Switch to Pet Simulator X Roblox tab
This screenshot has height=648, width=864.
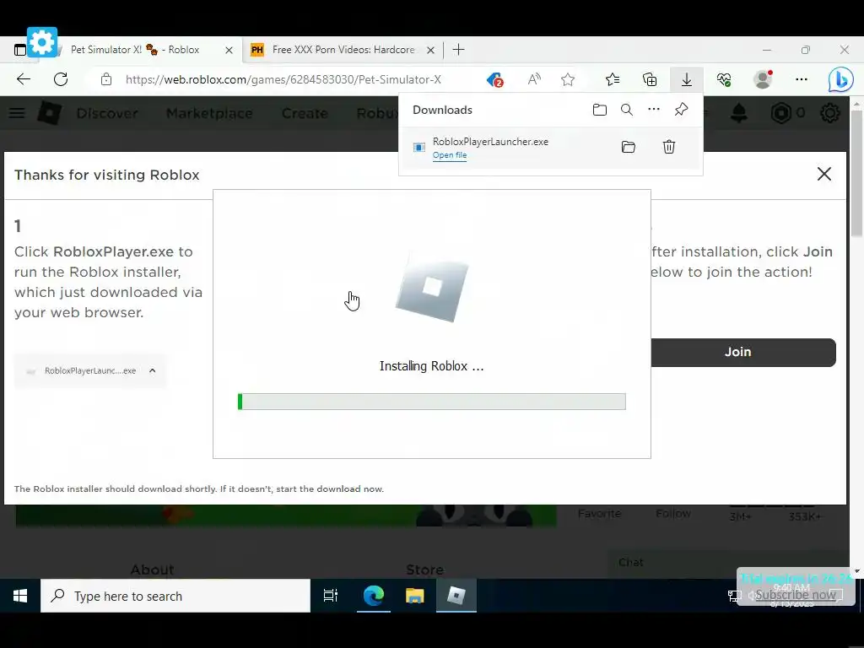135,50
